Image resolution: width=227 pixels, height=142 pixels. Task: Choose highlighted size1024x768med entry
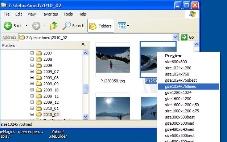coord(188,86)
